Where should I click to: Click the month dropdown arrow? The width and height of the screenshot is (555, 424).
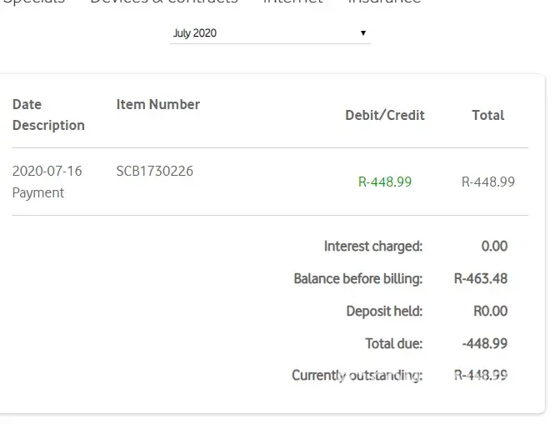pyautogui.click(x=363, y=33)
